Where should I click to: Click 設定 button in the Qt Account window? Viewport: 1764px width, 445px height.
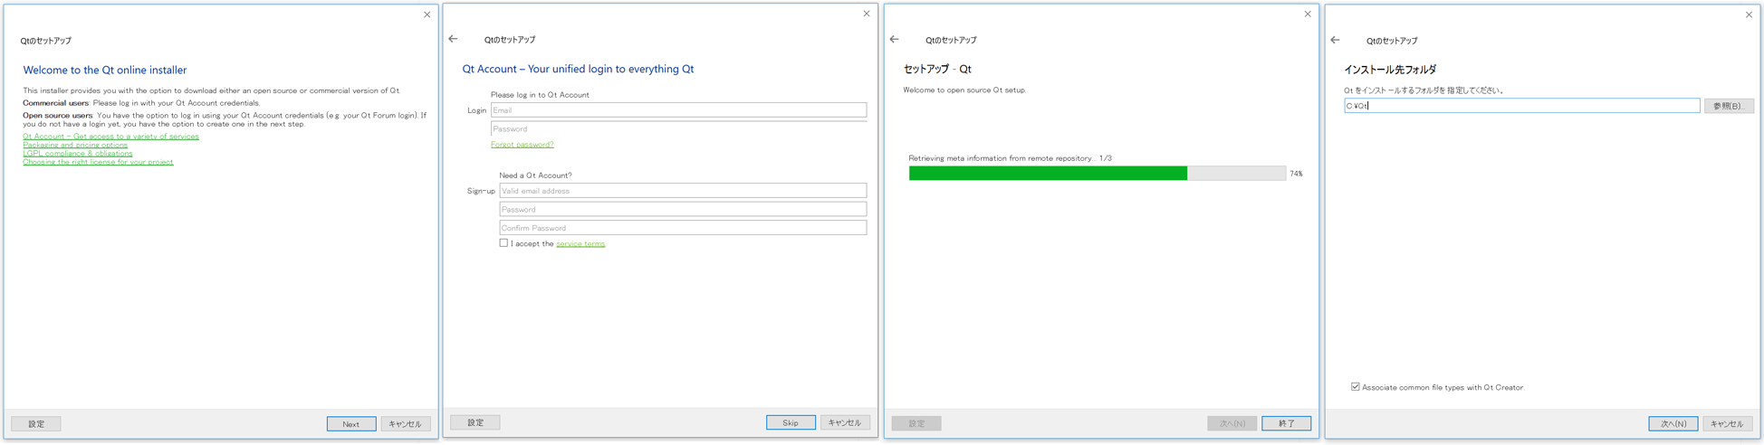tap(475, 422)
